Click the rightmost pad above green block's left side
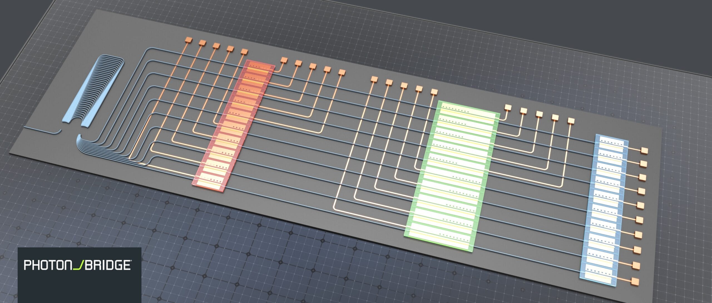 tap(434, 92)
